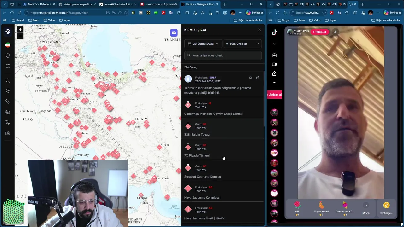
Task: Send the Gül rose gift
Action: click(297, 208)
